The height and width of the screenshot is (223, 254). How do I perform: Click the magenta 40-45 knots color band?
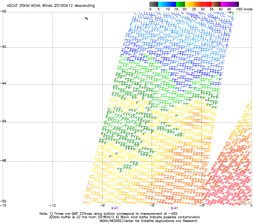[225, 4]
